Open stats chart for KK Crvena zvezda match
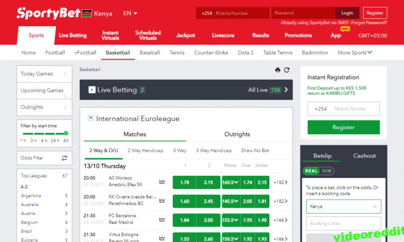The width and height of the screenshot is (404, 242). click(x=162, y=201)
